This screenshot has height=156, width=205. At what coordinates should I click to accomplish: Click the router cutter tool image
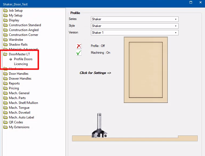tap(100, 125)
